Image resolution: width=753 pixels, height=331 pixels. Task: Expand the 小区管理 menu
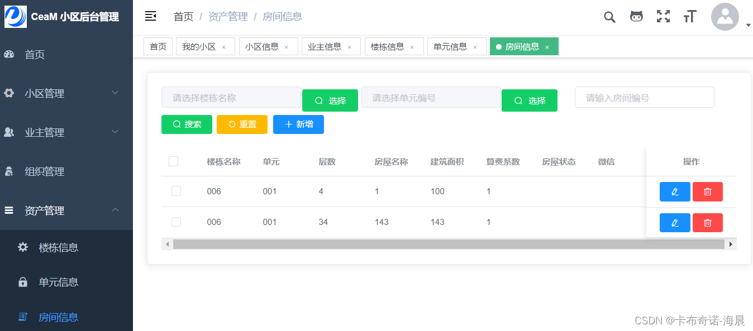(115, 93)
